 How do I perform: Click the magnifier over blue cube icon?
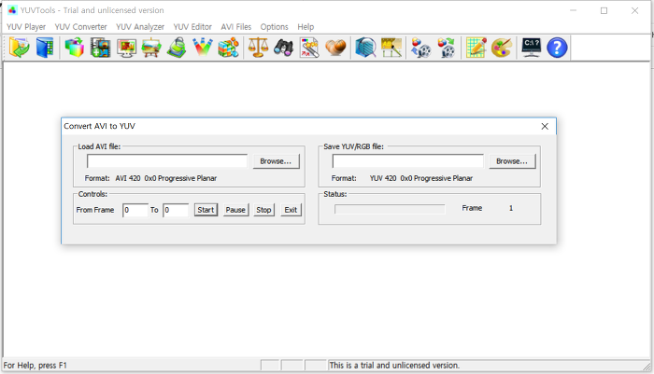(365, 48)
